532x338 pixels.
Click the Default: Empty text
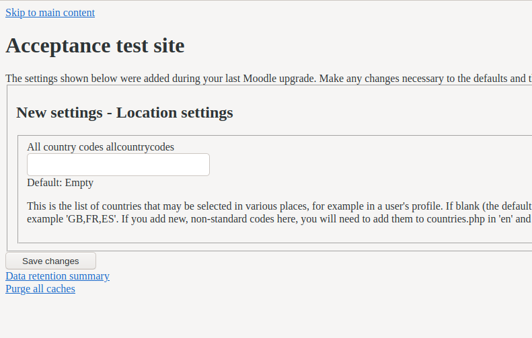pos(60,183)
